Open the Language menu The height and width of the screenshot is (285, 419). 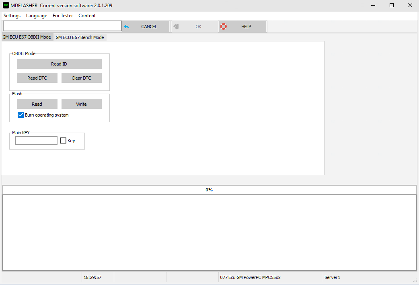tap(37, 16)
